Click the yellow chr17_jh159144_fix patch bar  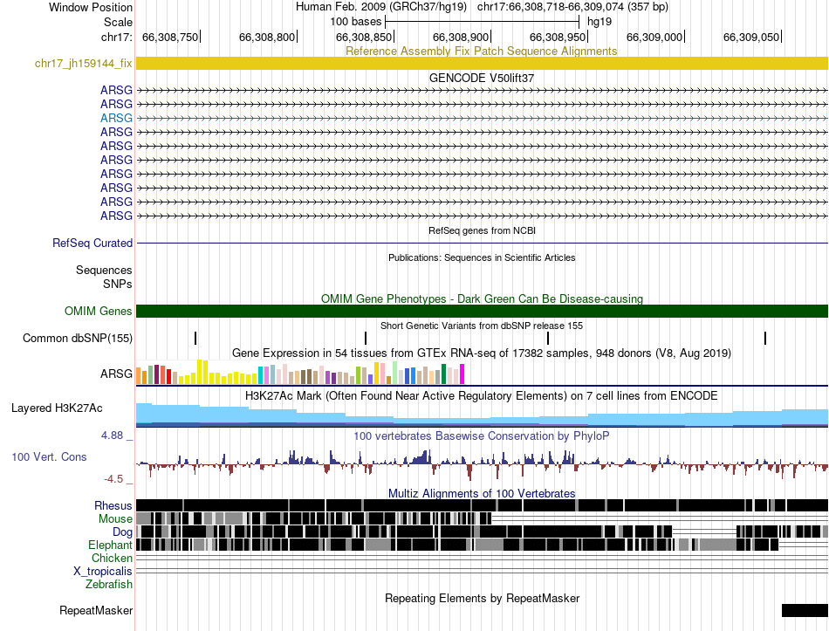tap(482, 64)
